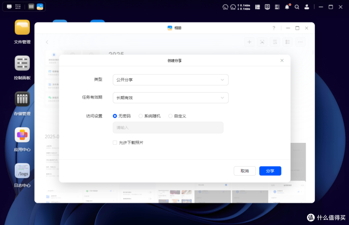Image resolution: width=349 pixels, height=225 pixels.
Task: View network speed indicator
Action: click(x=244, y=7)
